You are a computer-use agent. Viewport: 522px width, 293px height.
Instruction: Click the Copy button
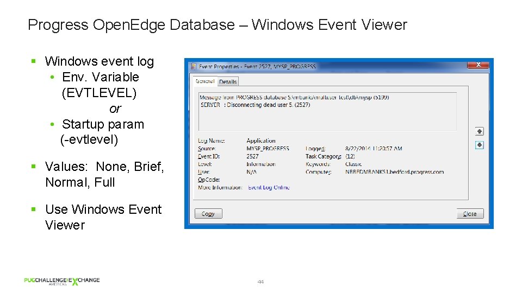coord(208,214)
